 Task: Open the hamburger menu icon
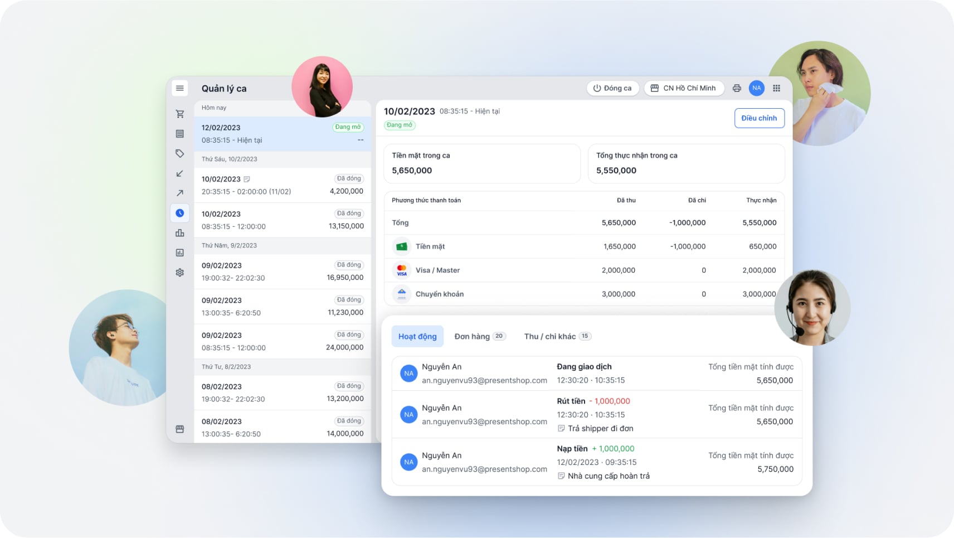[179, 88]
